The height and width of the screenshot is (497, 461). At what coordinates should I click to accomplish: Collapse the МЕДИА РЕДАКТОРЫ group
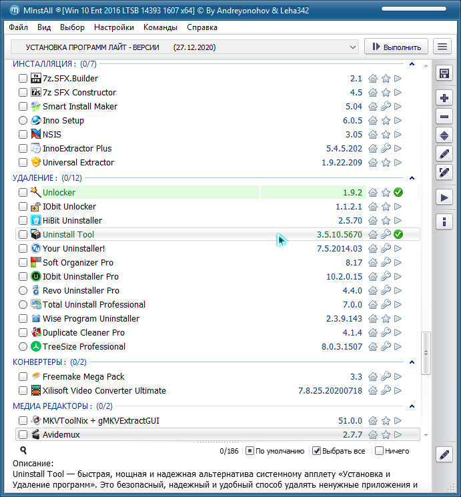(x=412, y=406)
